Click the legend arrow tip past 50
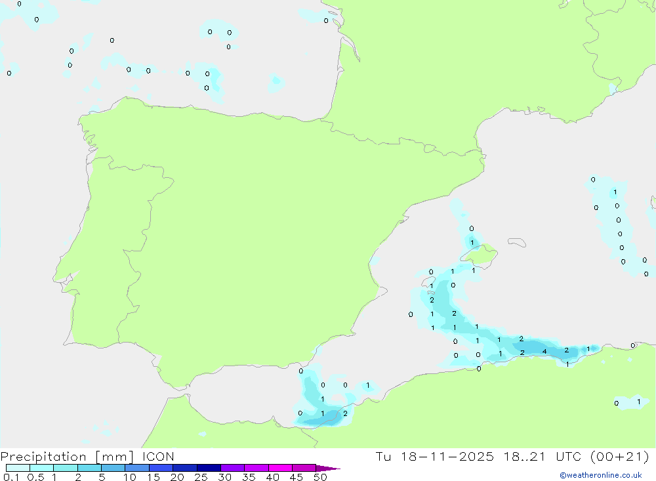The width and height of the screenshot is (656, 481). (328, 468)
